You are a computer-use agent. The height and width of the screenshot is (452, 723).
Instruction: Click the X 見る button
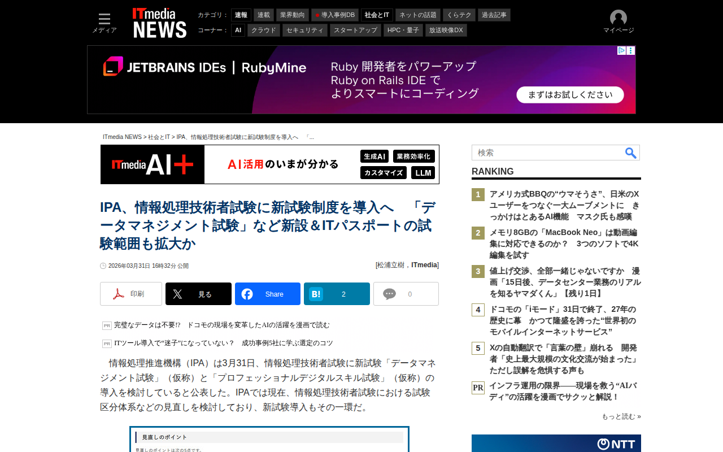click(198, 294)
